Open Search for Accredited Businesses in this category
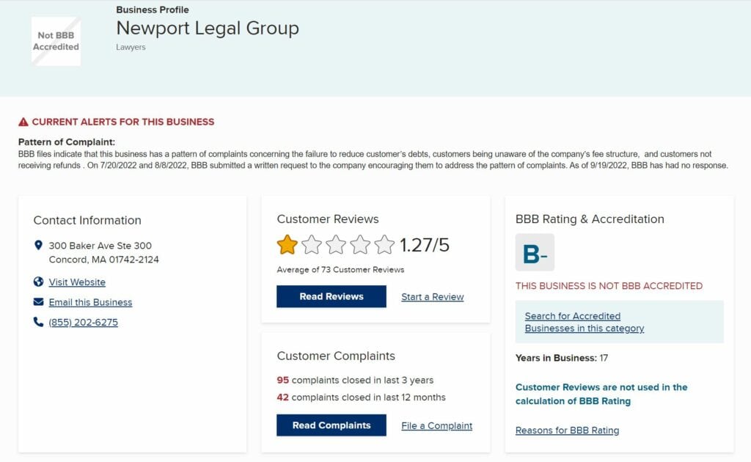 click(585, 322)
